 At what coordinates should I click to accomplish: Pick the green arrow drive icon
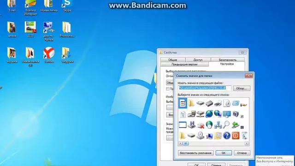(x=236, y=125)
